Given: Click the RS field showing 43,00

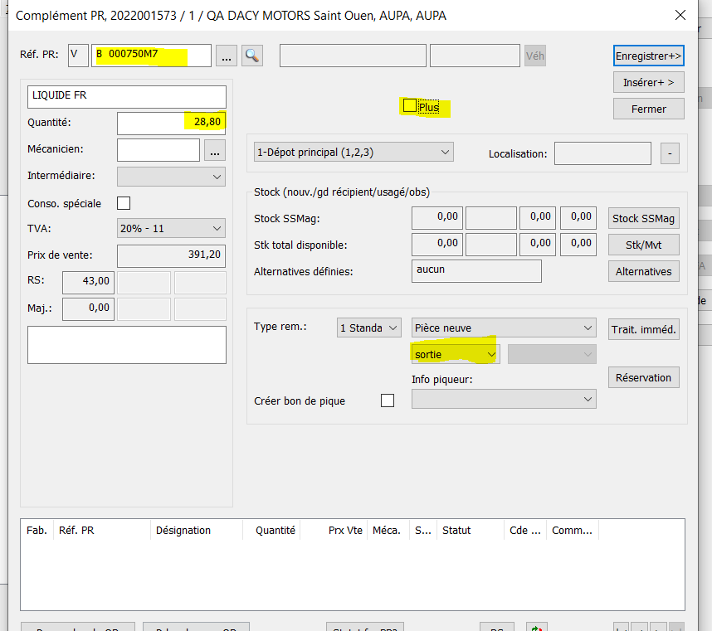Looking at the screenshot, I should coord(88,283).
